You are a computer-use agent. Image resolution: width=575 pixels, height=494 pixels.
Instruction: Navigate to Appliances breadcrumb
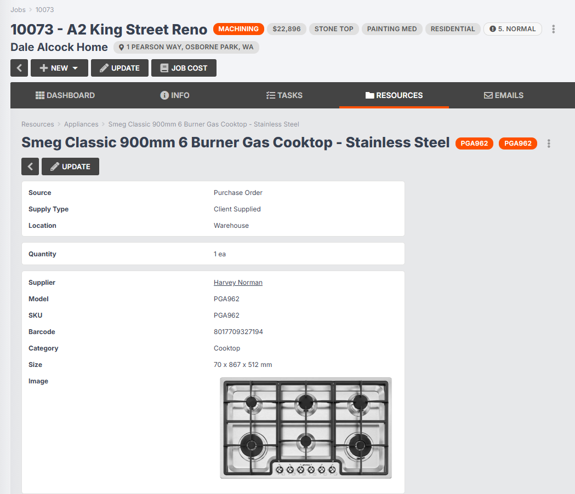81,124
